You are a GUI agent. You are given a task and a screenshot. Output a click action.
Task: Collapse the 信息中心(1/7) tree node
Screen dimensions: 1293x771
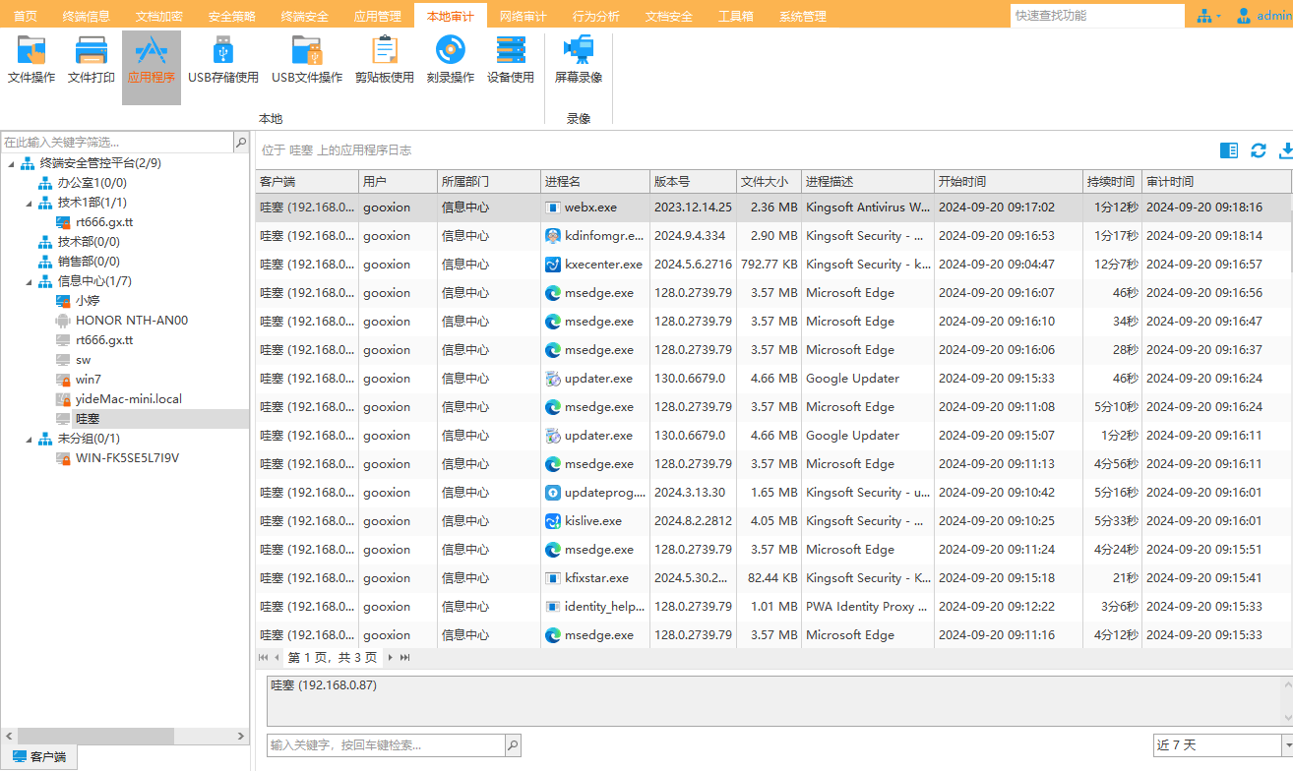(x=30, y=281)
